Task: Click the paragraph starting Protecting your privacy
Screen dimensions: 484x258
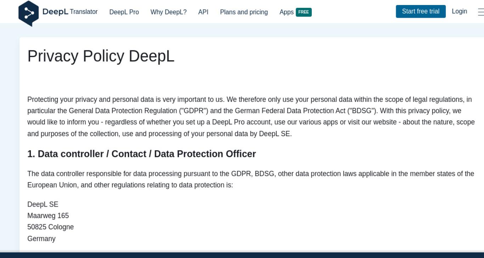Action: (251, 116)
